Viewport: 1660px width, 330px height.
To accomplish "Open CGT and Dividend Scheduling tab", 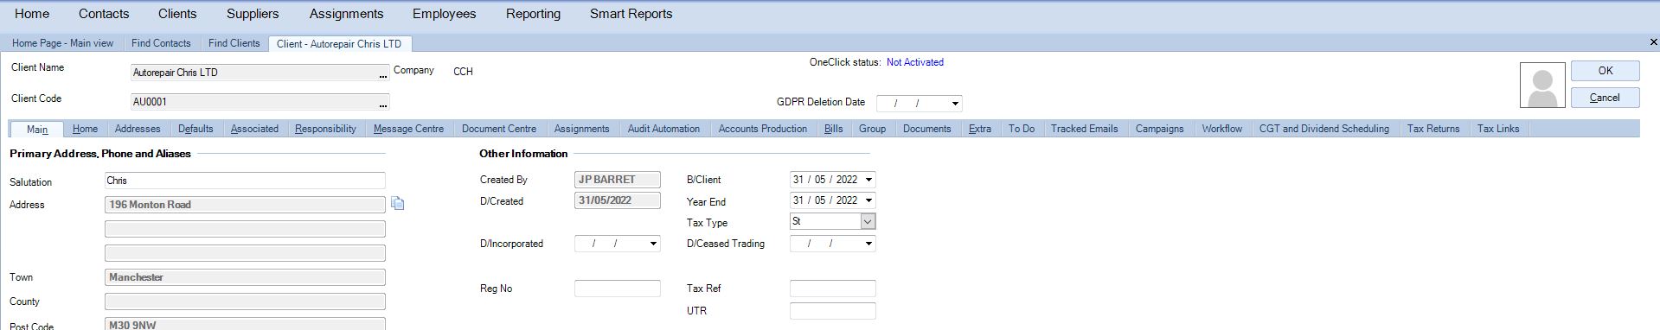I will (1324, 129).
